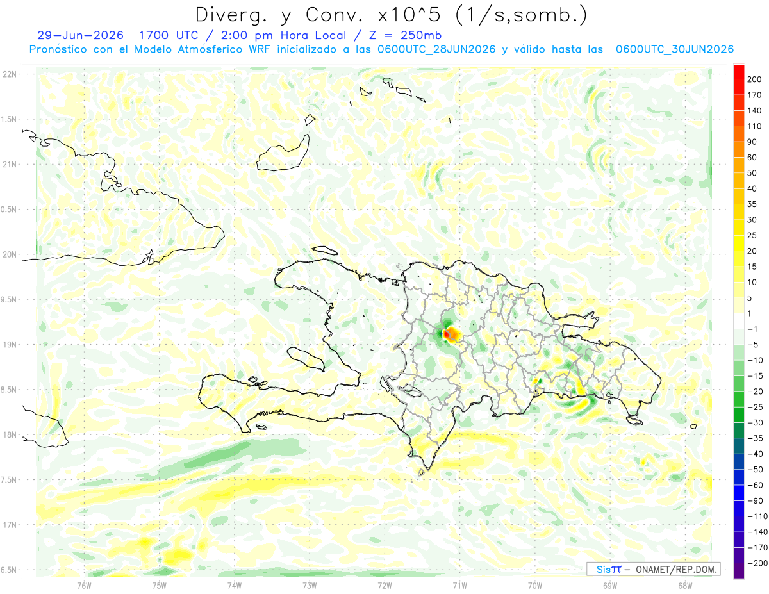Click the latitude label '0.5N'
769x594 pixels.
point(9,210)
